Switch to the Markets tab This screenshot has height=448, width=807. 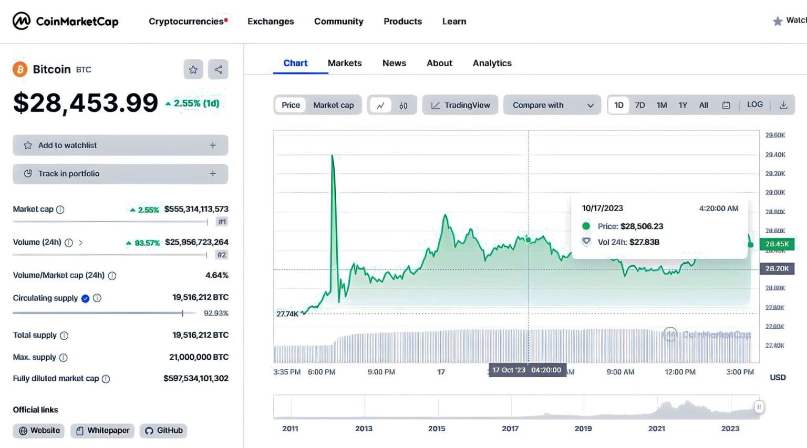[x=345, y=63]
